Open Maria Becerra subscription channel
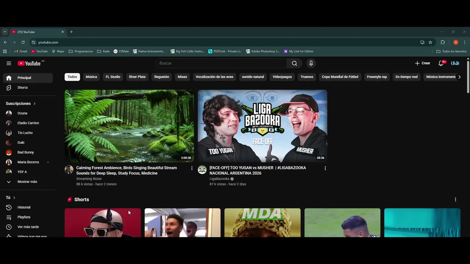 (28, 162)
